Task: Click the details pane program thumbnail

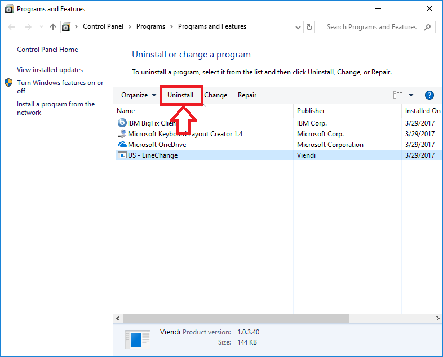Action: point(138,340)
